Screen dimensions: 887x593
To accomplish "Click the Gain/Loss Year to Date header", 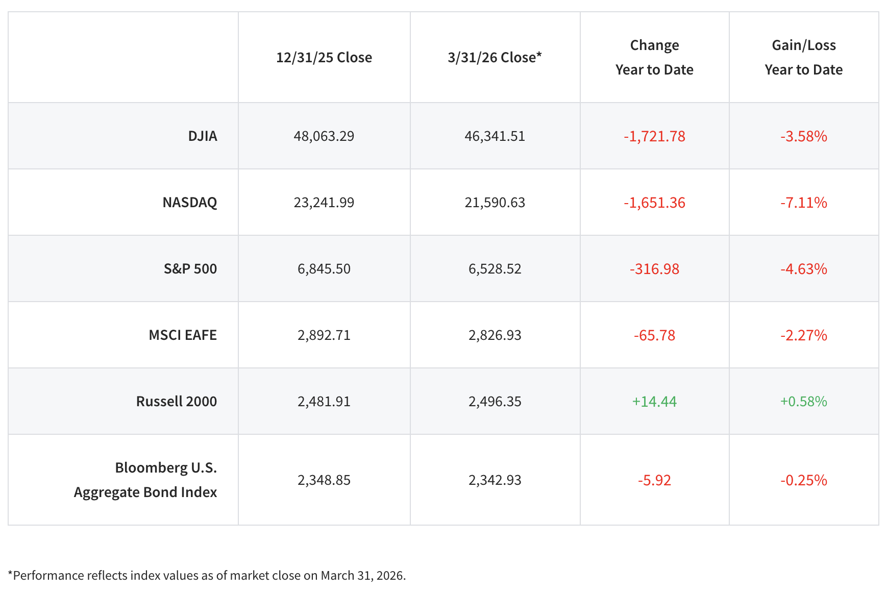I will [x=803, y=57].
